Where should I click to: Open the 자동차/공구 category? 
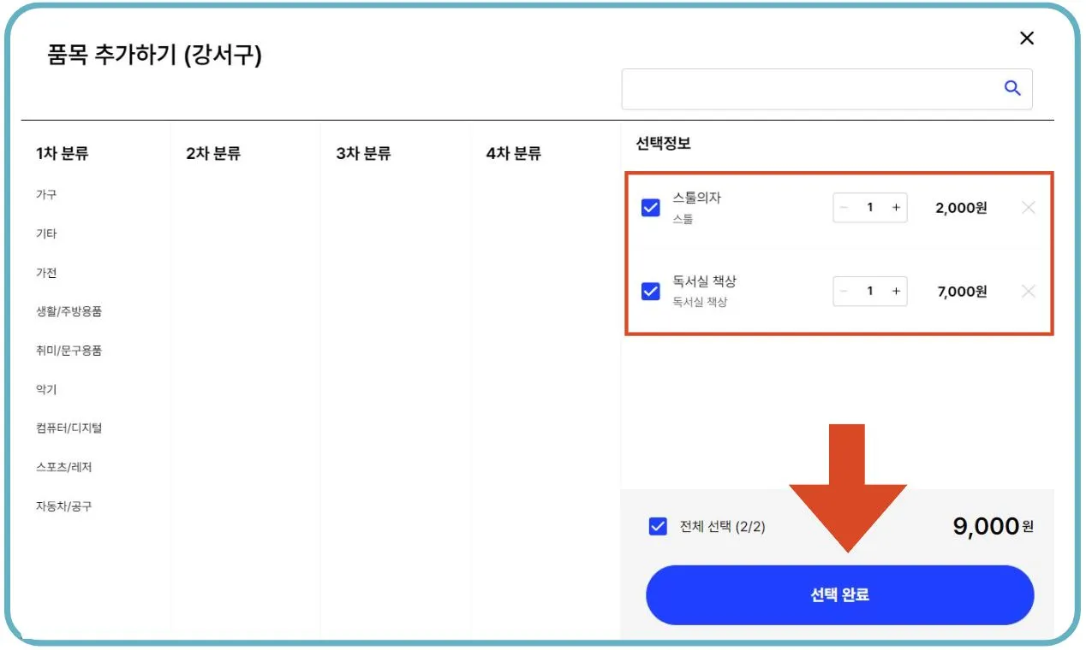[x=66, y=506]
